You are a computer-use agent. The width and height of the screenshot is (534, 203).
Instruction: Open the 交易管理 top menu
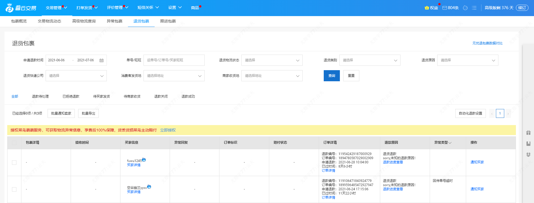[56, 8]
